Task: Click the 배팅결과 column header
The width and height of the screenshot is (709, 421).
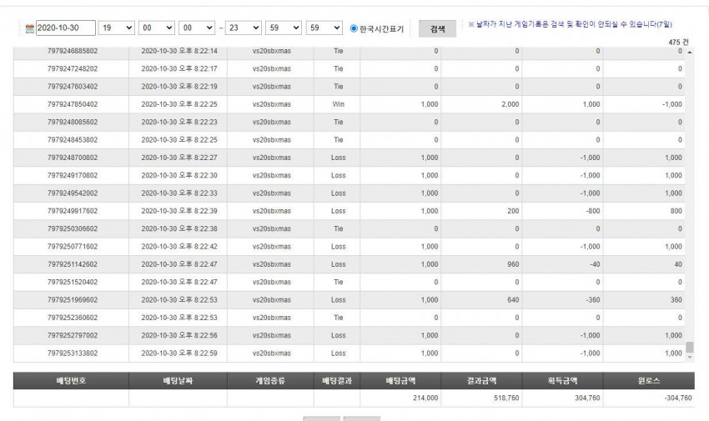Action: (x=337, y=381)
